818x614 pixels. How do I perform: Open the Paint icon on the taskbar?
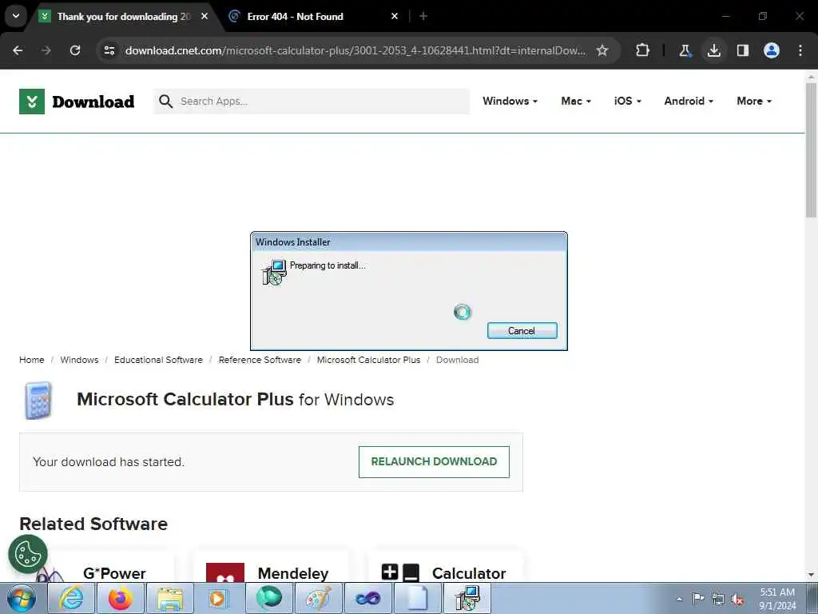point(318,599)
